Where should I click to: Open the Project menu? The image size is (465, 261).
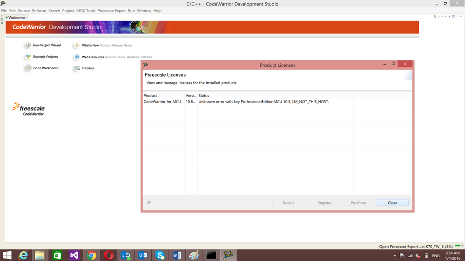click(68, 11)
